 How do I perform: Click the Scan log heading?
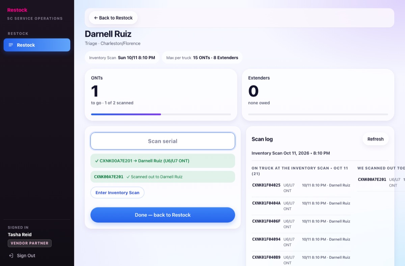coord(262,139)
